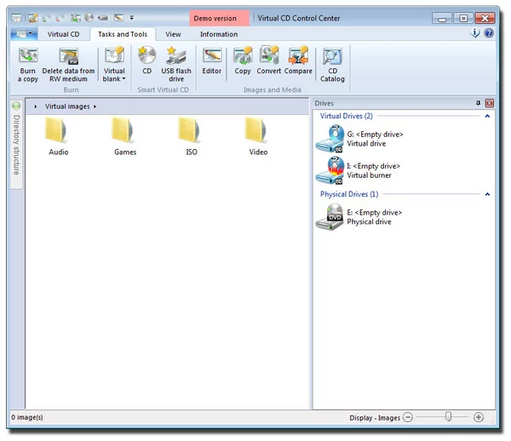Viewport: 511px width, 441px height.
Task: Click quick access eject (red arrow) icon
Action: coord(60,18)
